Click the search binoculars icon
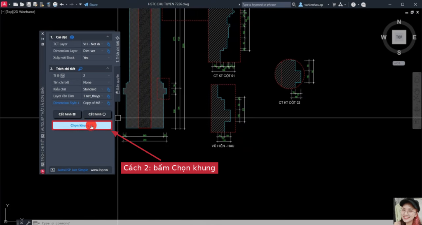This screenshot has width=422, height=225. (294, 5)
